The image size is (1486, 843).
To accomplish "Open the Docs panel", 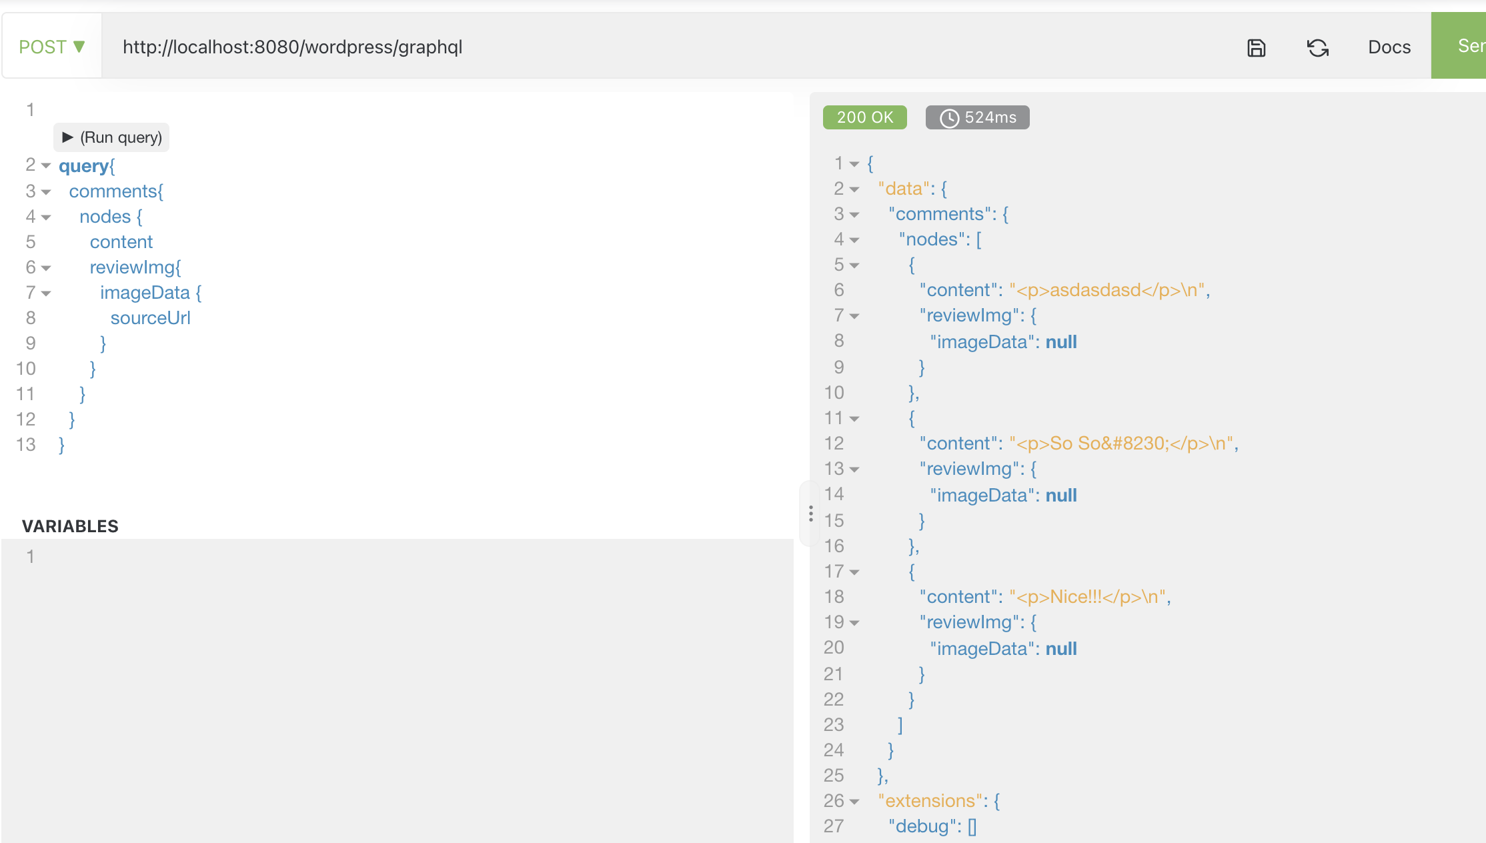I will pos(1389,47).
